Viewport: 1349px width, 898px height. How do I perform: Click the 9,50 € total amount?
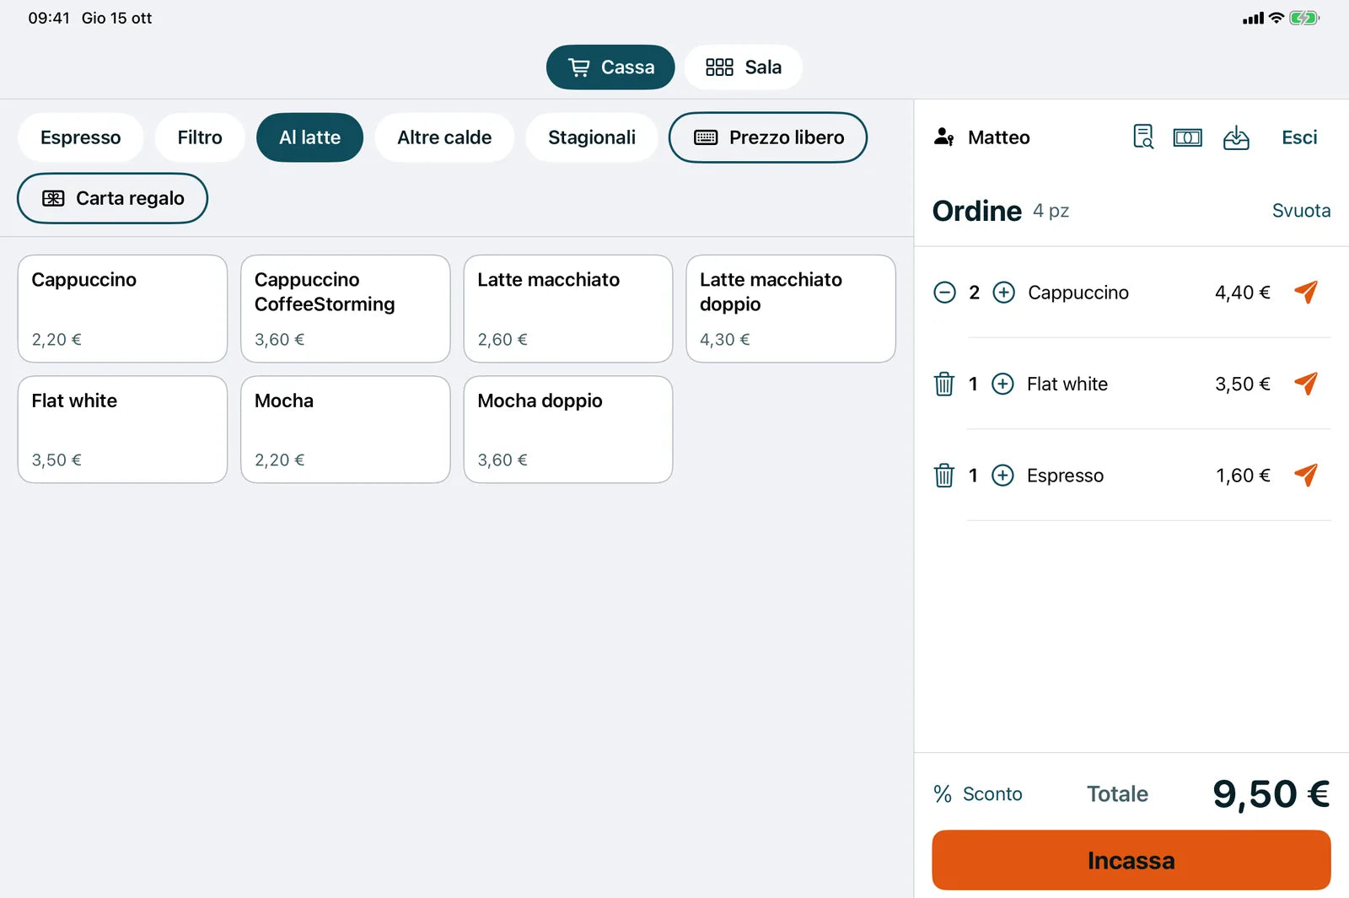click(1271, 794)
